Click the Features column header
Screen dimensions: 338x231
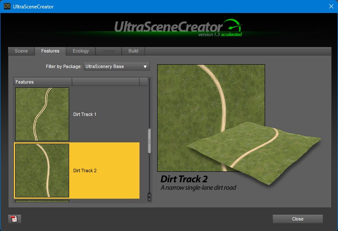click(x=43, y=82)
